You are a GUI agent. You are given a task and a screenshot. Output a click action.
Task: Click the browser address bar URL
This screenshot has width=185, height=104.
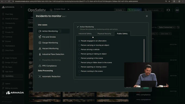(x=76, y=1)
